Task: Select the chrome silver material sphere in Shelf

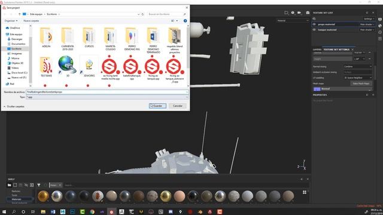Action: click(57, 196)
